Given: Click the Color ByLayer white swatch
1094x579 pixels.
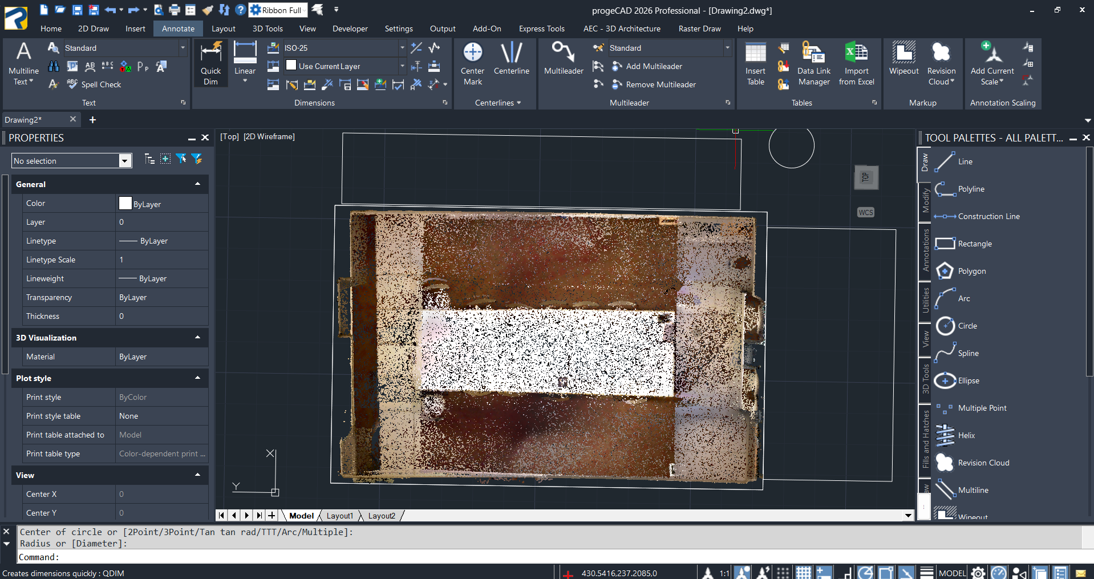Looking at the screenshot, I should tap(125, 204).
